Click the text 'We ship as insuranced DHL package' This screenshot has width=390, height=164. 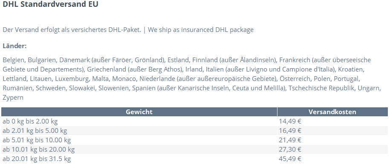point(201,30)
